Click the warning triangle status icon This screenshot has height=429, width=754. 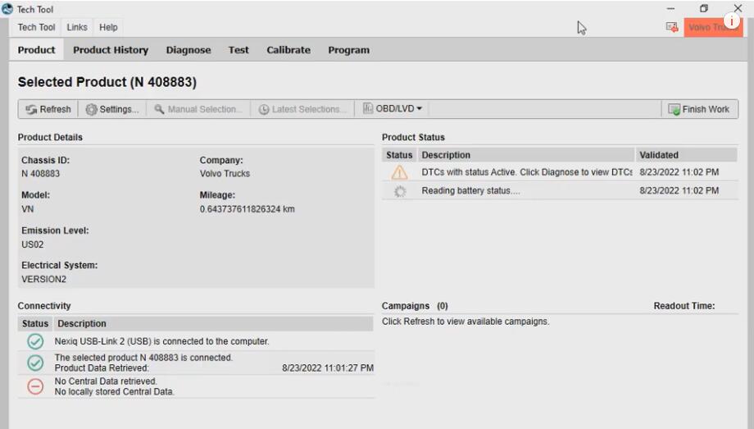pyautogui.click(x=399, y=172)
